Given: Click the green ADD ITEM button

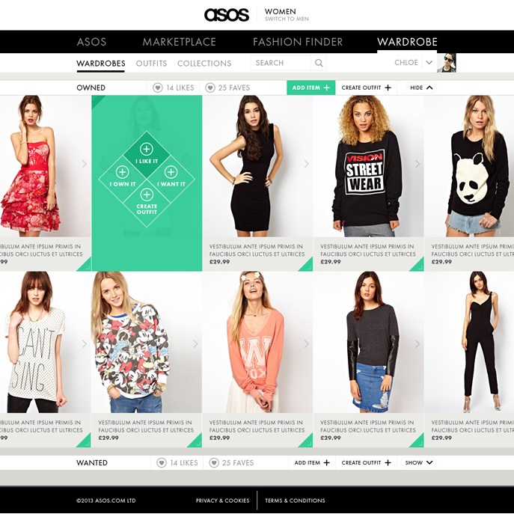Looking at the screenshot, I should click(311, 88).
